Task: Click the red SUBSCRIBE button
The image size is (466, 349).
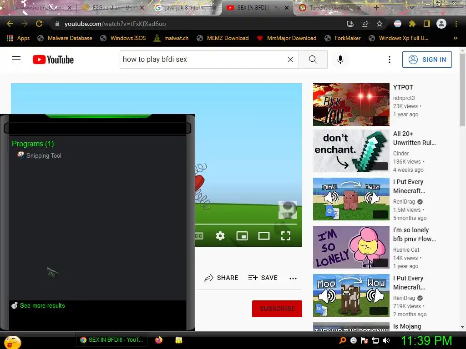Action: [277, 309]
